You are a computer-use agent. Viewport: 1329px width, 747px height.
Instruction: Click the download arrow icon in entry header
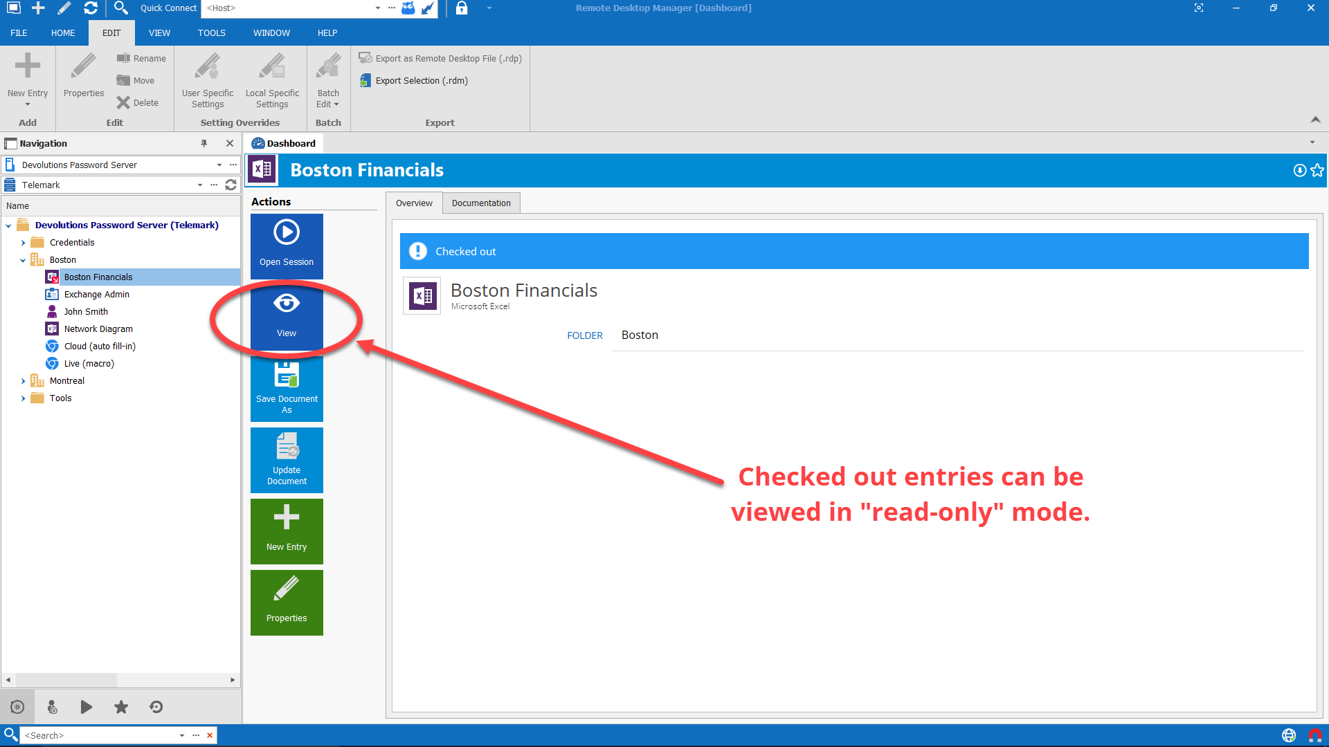coord(1300,170)
